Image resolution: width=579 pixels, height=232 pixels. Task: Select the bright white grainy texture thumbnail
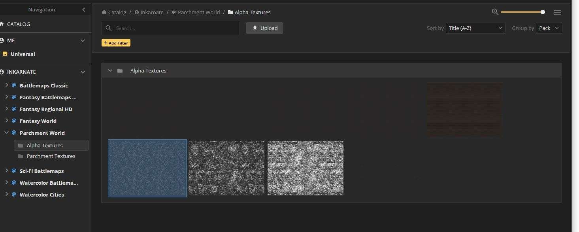(306, 168)
